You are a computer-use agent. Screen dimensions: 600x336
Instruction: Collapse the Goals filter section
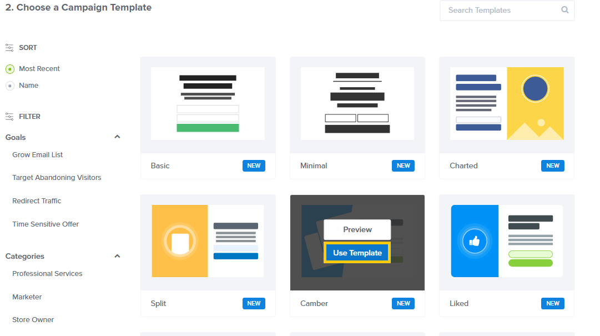[117, 136]
